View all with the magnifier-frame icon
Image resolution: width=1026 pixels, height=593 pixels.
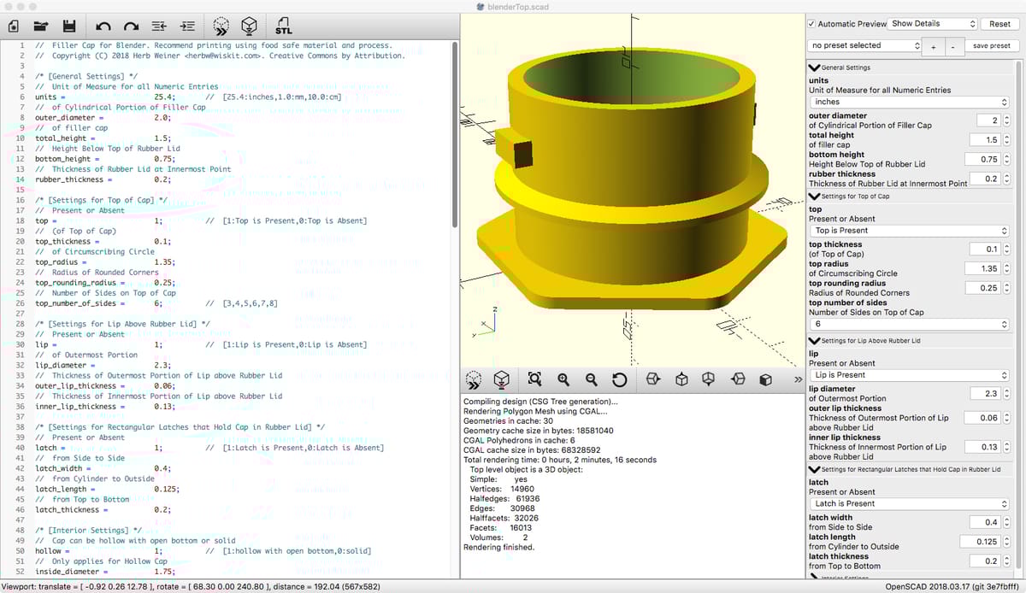tap(535, 379)
